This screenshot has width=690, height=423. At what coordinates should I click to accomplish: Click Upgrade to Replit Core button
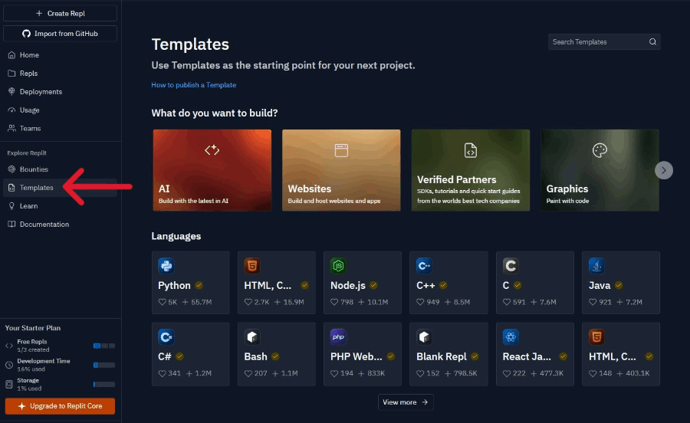60,406
